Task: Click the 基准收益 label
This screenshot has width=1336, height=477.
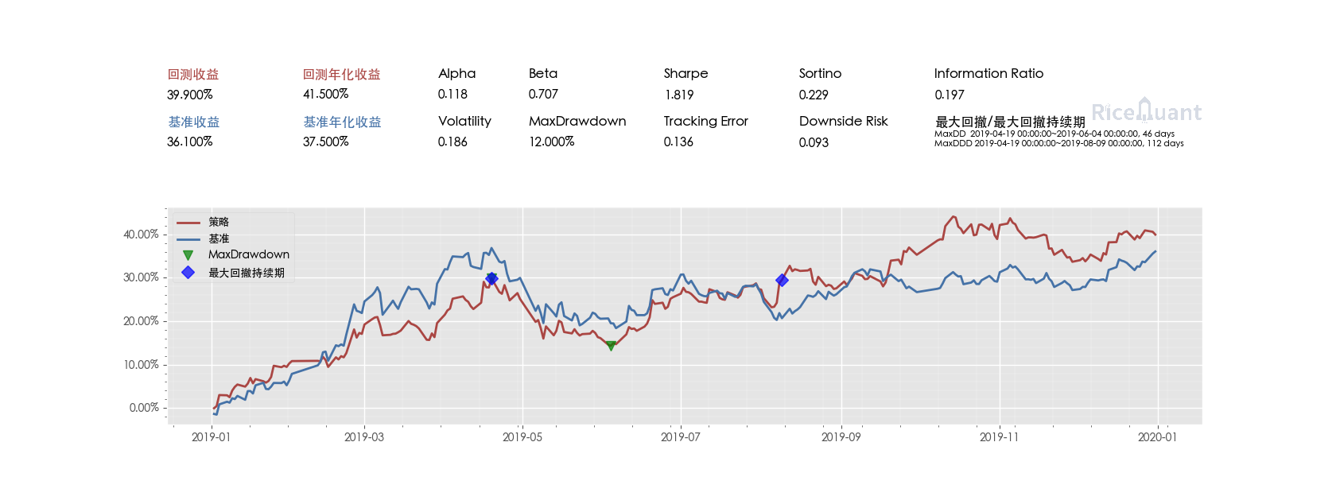Action: 193,122
